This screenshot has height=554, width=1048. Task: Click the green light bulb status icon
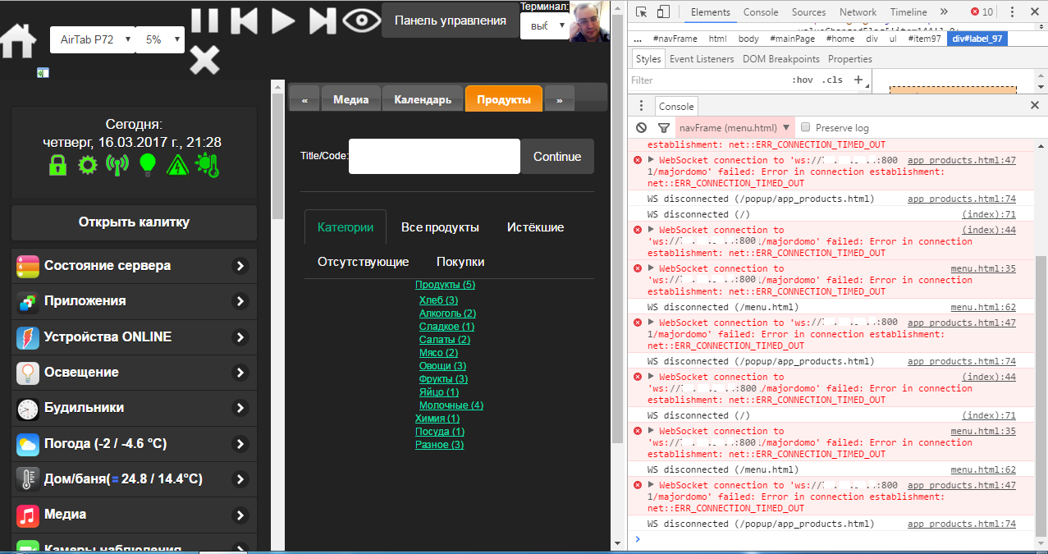coord(148,165)
